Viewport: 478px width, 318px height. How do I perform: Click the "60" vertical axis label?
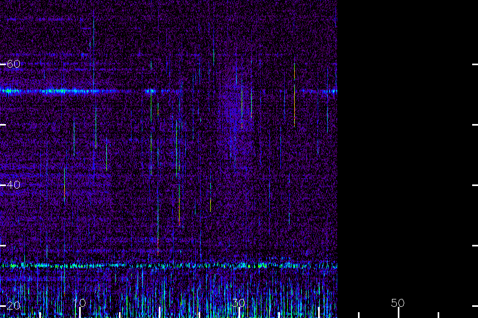pos(13,64)
